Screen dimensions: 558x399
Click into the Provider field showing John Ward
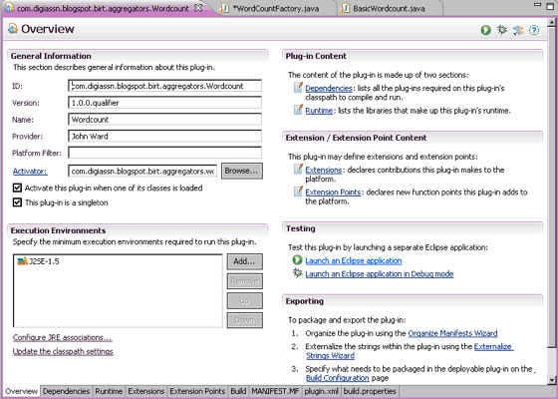(x=164, y=136)
